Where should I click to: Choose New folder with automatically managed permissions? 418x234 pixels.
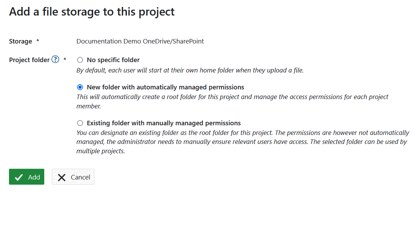click(x=80, y=87)
